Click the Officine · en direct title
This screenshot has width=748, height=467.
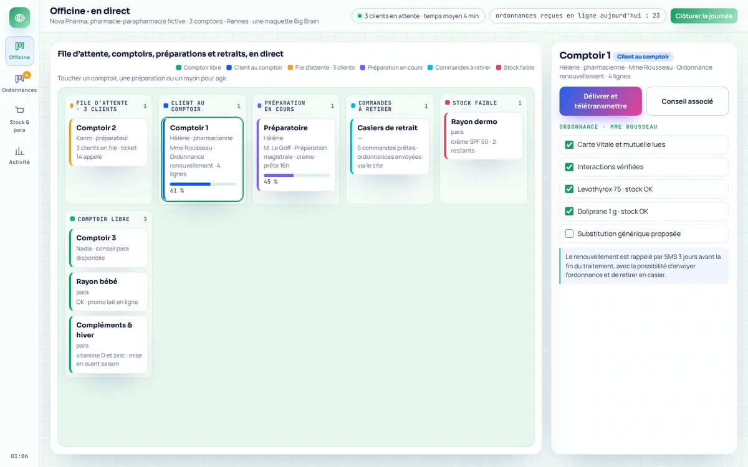coord(90,11)
